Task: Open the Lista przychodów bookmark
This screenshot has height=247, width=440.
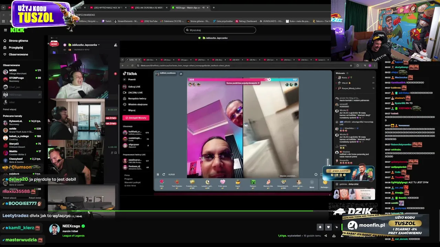Action: tap(223, 21)
